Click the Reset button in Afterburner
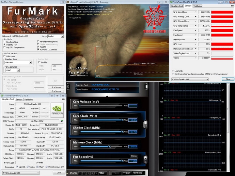This screenshot has width=235, height=176. pyautogui.click(x=127, y=173)
